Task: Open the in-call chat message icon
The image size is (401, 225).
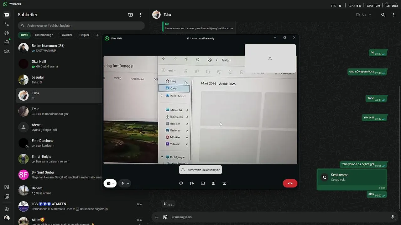Action: pos(224,183)
